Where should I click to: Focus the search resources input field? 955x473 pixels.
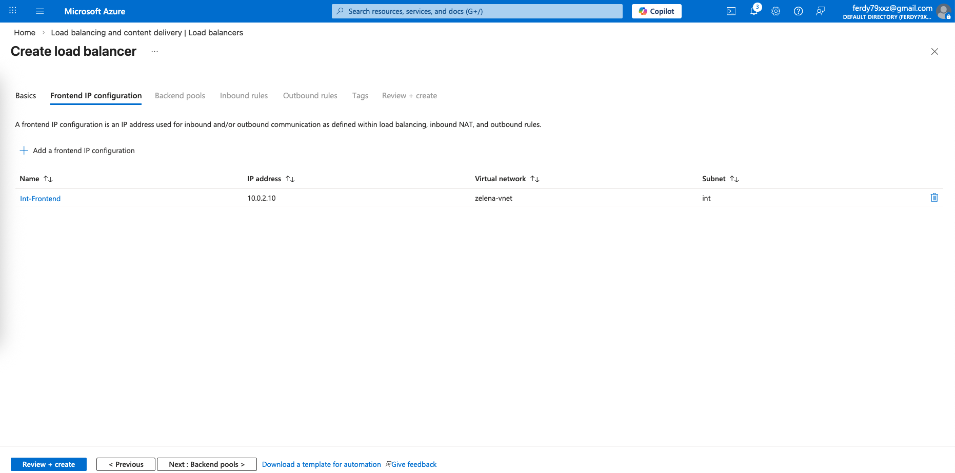pos(477,11)
